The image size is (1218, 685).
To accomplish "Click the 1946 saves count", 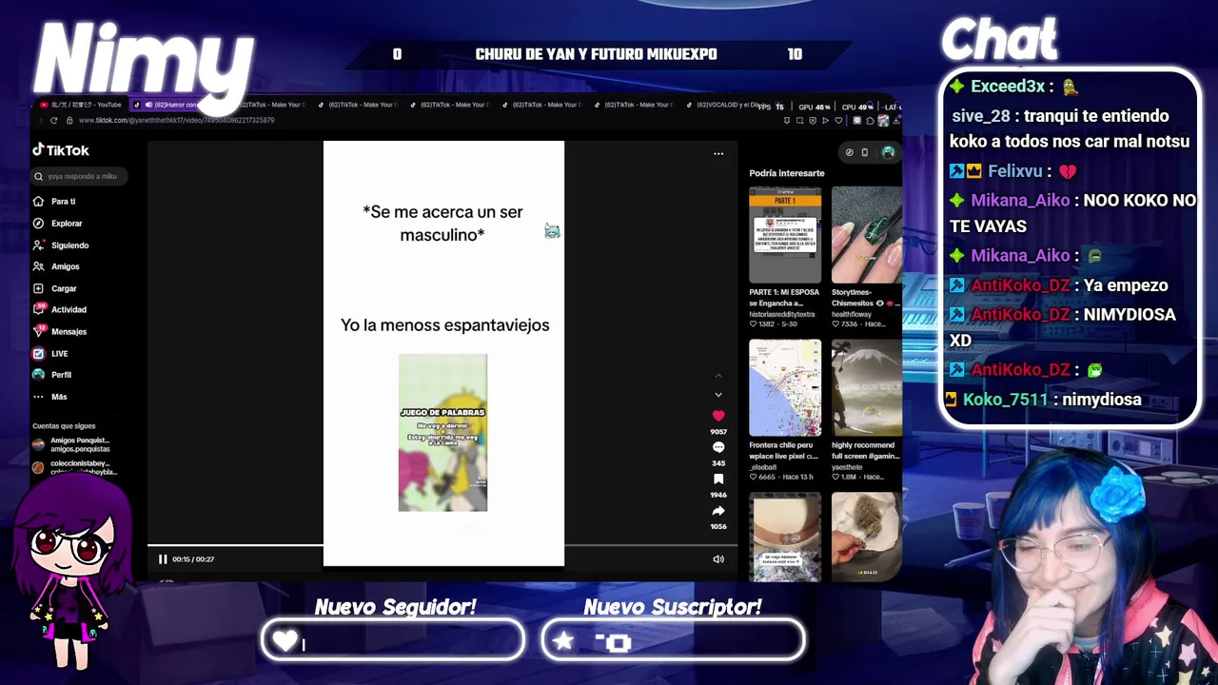I will [718, 495].
